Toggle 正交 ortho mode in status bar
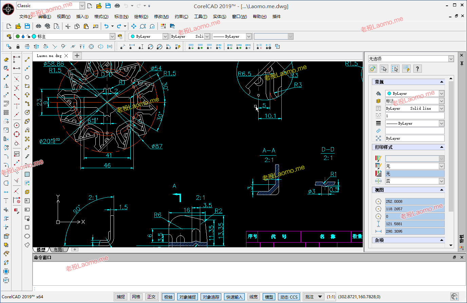The image size is (467, 303). [x=151, y=297]
